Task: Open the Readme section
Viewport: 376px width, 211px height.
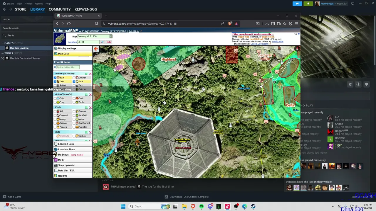Action: pyautogui.click(x=73, y=176)
